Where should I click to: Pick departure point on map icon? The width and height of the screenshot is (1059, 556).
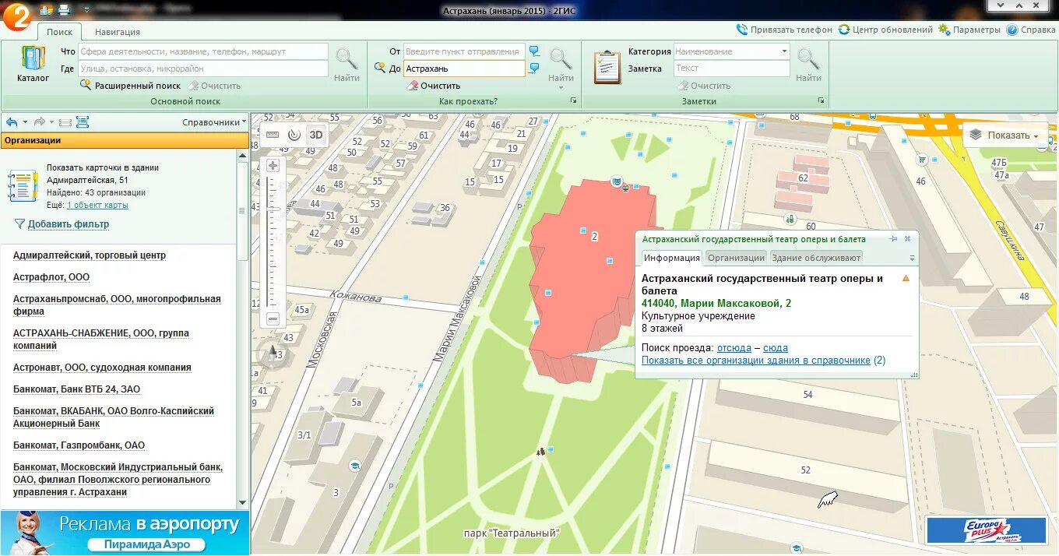coord(534,51)
